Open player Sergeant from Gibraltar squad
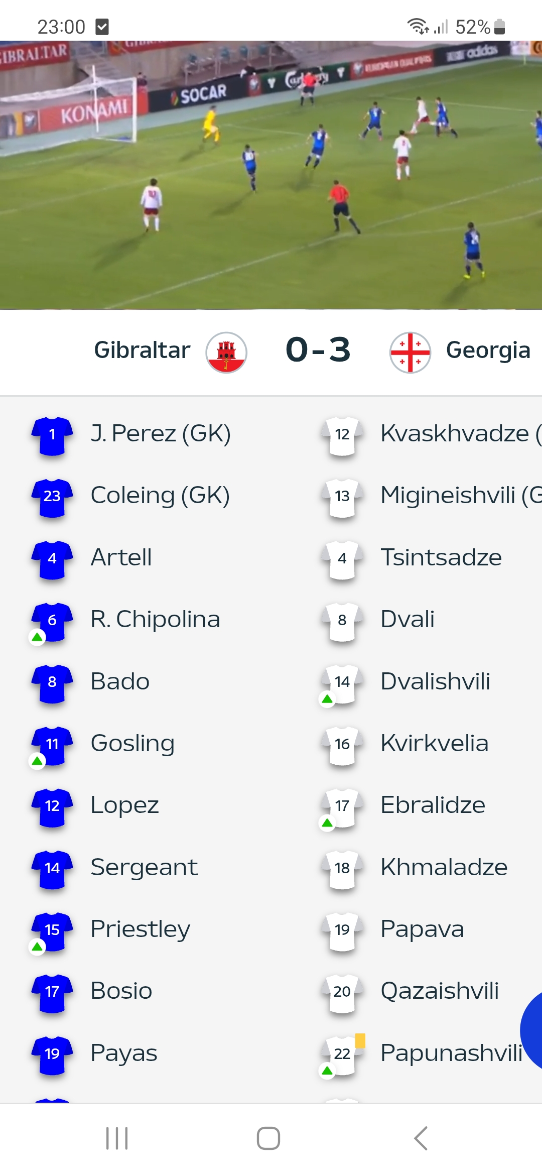This screenshot has height=1175, width=542. tap(144, 868)
